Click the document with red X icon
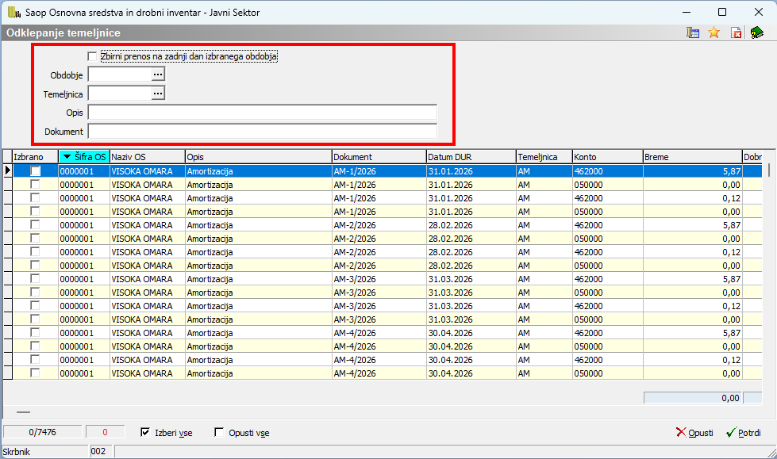This screenshot has width=777, height=459. [736, 33]
